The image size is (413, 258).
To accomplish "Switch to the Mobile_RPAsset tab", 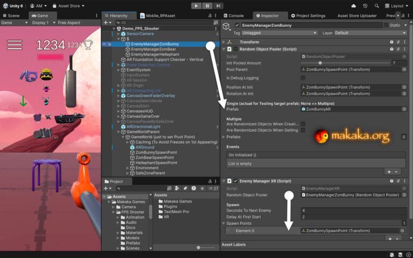I will point(158,16).
